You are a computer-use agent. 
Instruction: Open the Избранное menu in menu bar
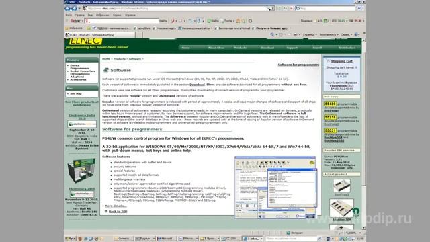[103, 15]
